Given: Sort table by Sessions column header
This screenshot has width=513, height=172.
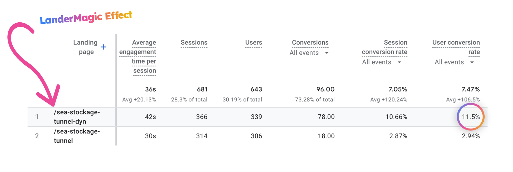Looking at the screenshot, I should point(194,43).
